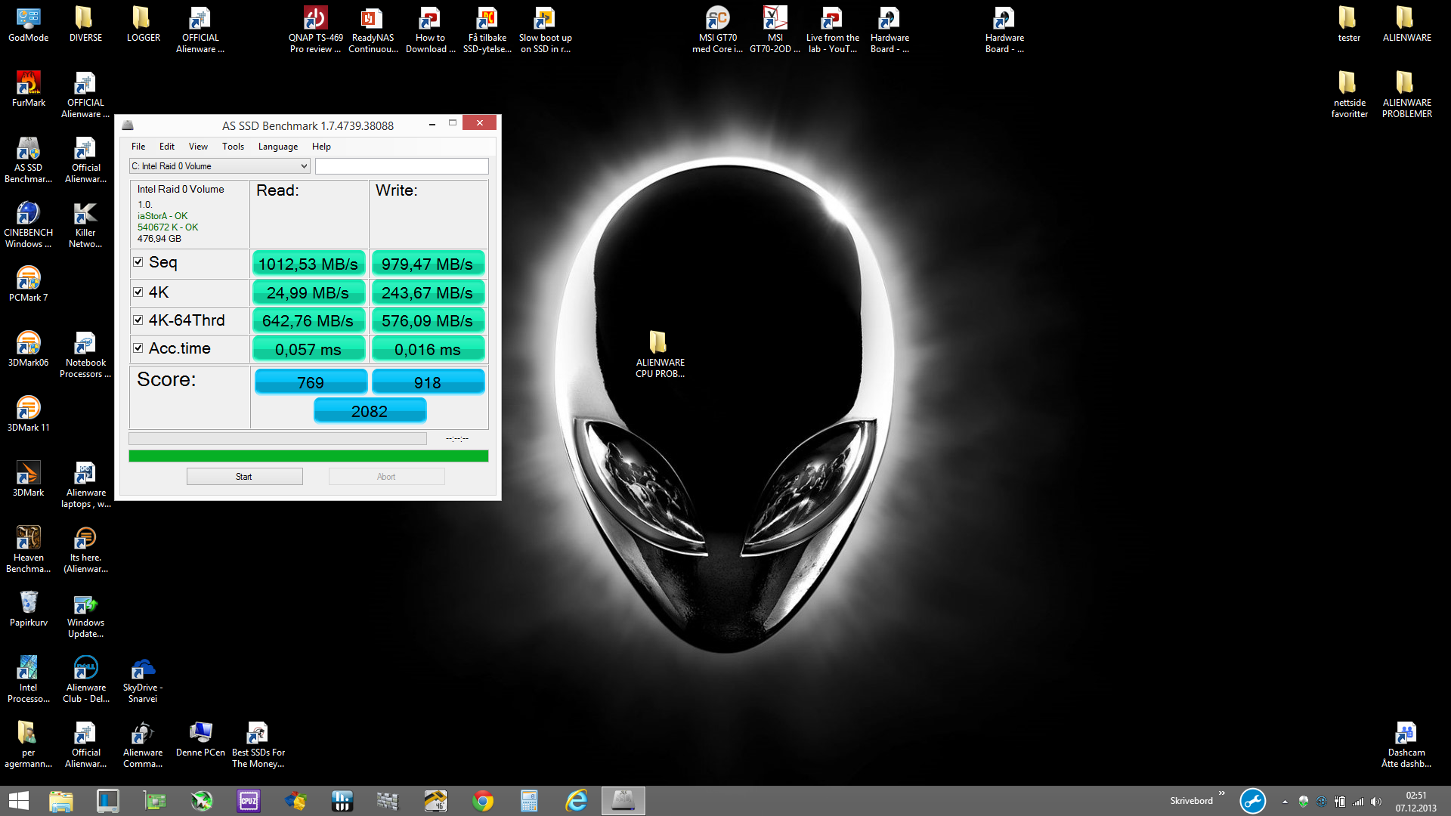Click total score 2082

point(370,411)
